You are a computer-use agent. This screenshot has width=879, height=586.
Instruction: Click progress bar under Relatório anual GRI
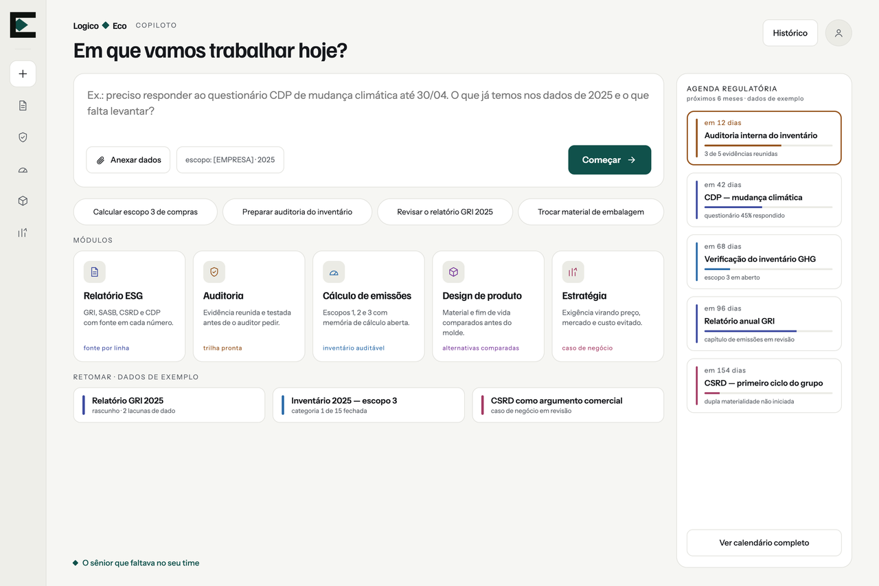point(768,331)
